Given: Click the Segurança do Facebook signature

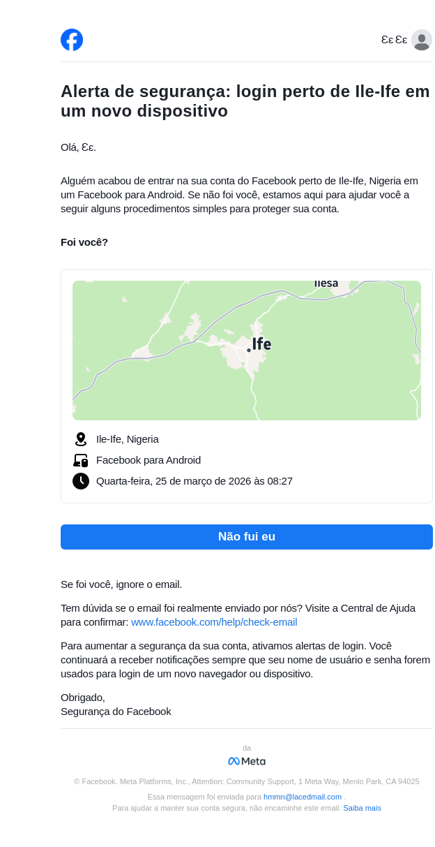Looking at the screenshot, I should click(x=116, y=712).
